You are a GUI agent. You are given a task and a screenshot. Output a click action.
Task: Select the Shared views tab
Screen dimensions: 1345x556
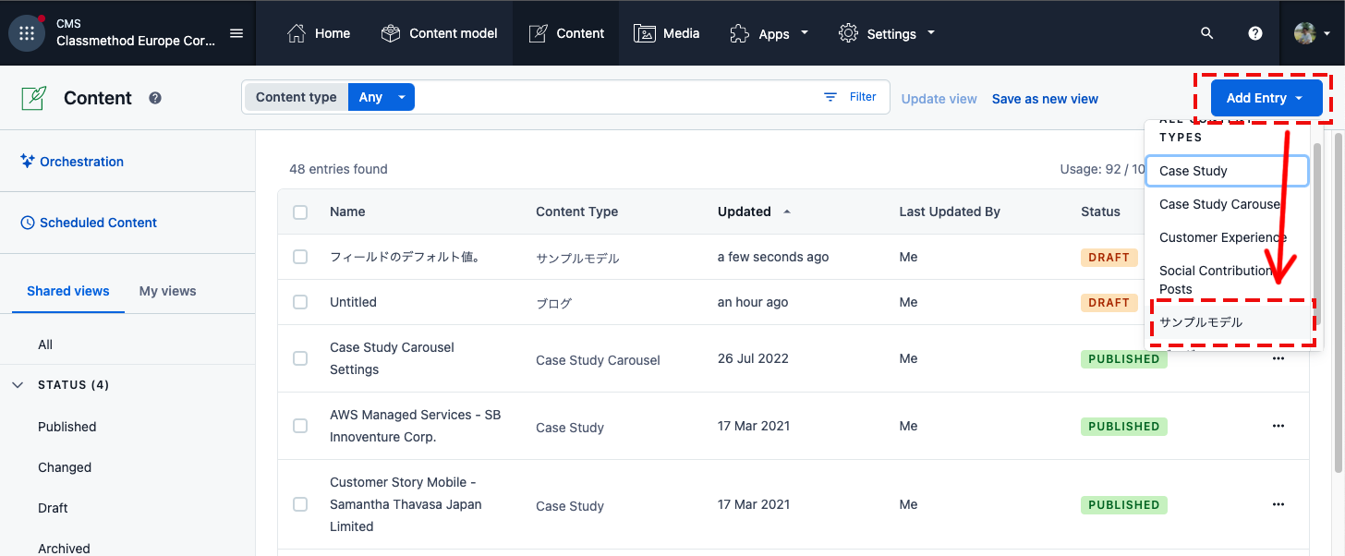(x=67, y=290)
